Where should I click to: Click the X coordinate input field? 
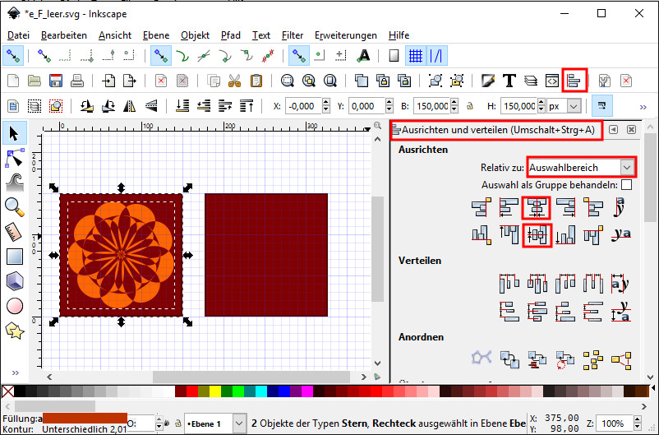(304, 106)
